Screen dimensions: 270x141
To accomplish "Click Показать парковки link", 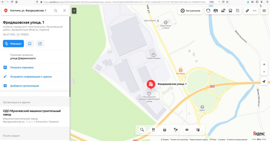I will tap(22, 67).
